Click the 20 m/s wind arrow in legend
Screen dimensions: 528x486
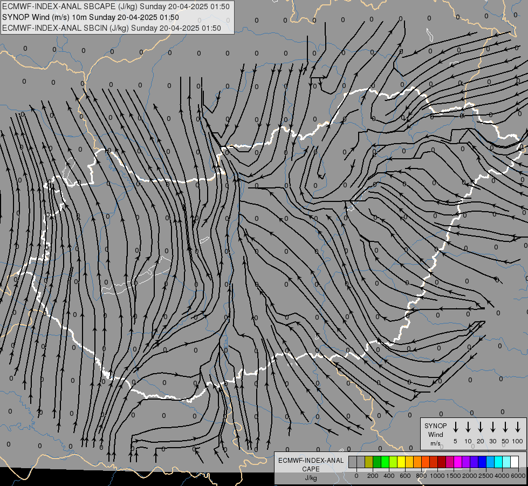tap(480, 427)
